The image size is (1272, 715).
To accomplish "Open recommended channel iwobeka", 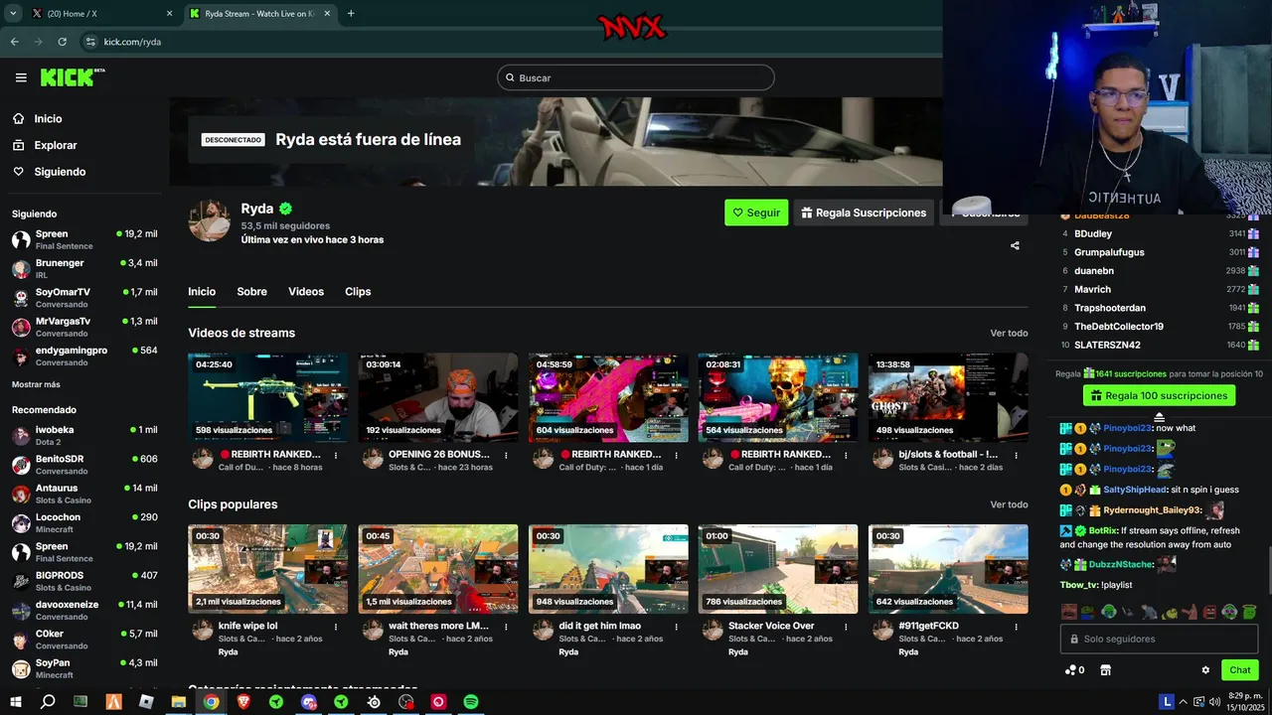I will (84, 435).
